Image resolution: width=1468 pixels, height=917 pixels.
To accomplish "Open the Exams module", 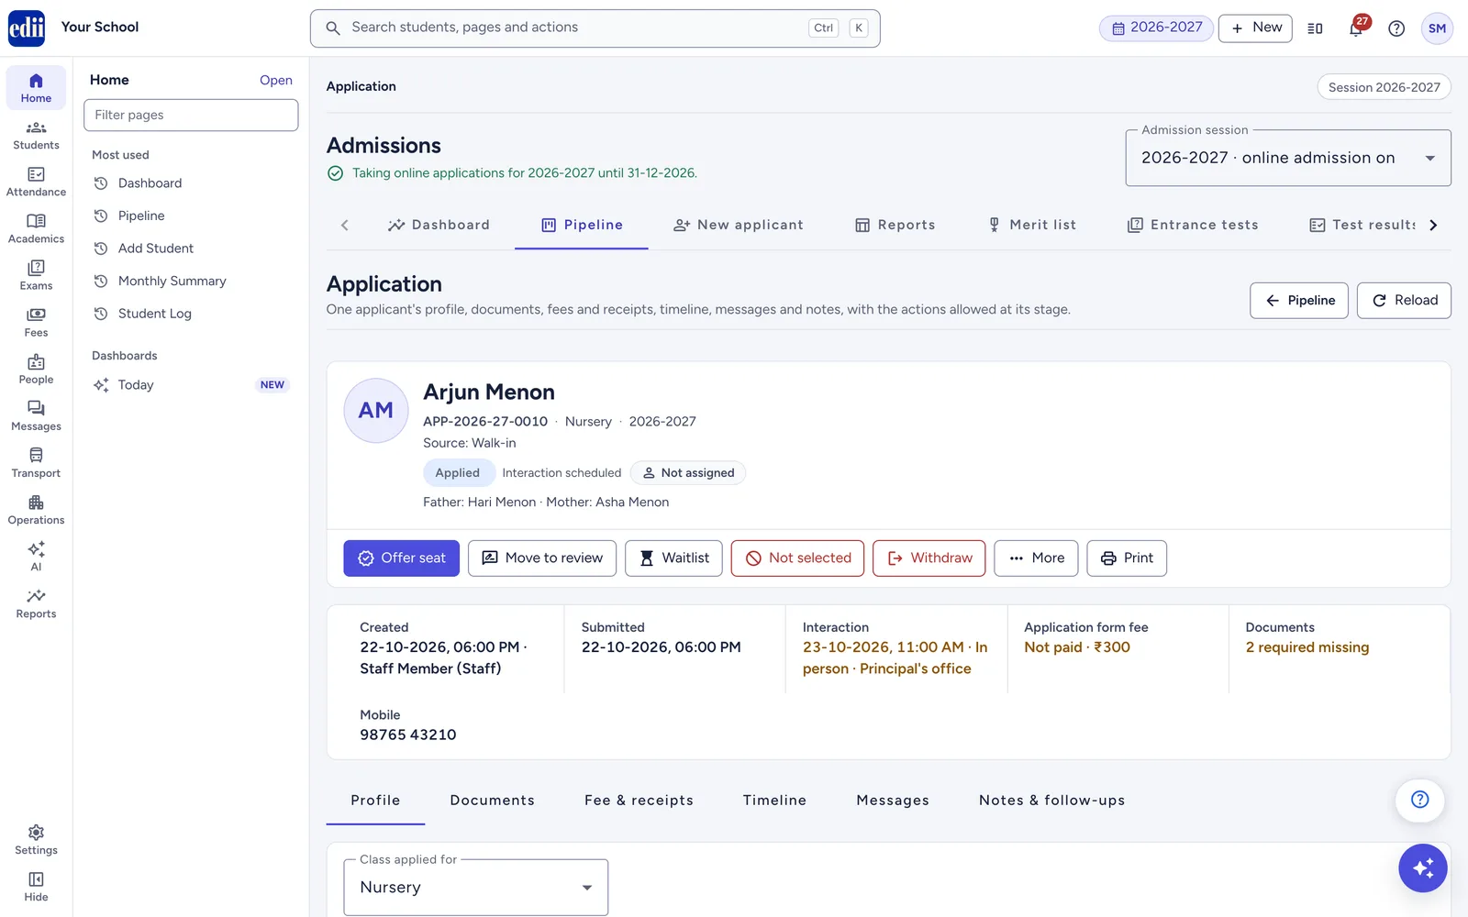I will (x=36, y=275).
